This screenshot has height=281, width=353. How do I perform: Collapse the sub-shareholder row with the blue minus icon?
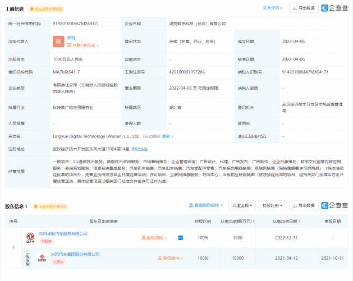pyautogui.click(x=181, y=238)
